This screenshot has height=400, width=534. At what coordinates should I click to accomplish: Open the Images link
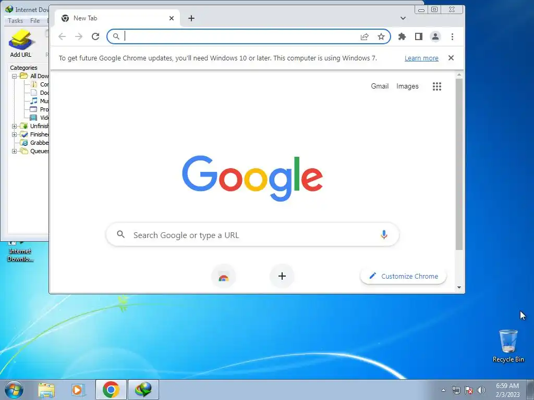tap(407, 86)
